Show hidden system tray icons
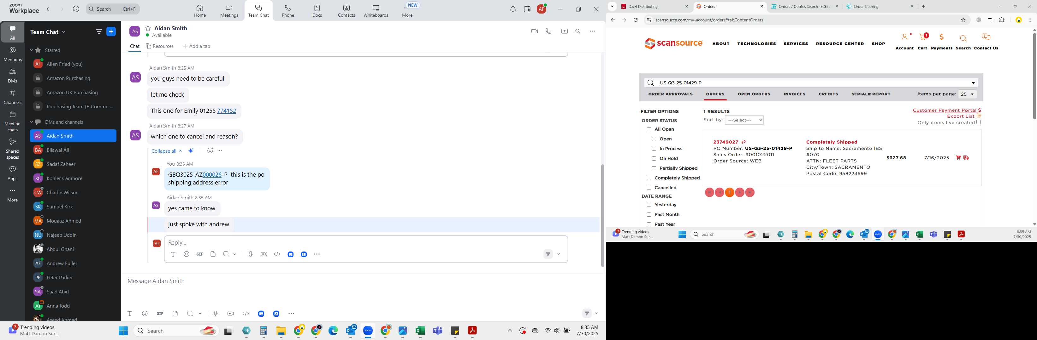 (510, 331)
